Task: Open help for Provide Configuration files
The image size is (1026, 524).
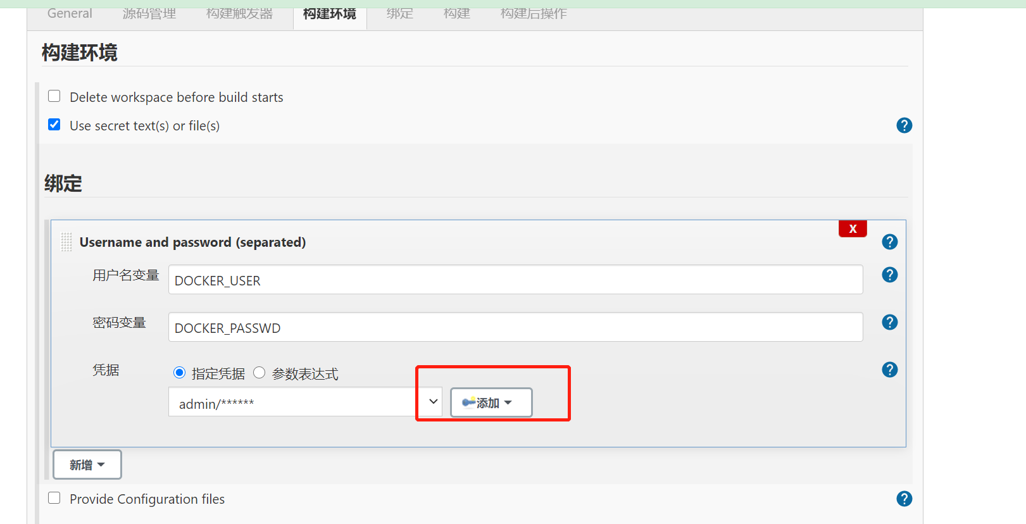Action: pyautogui.click(x=904, y=499)
